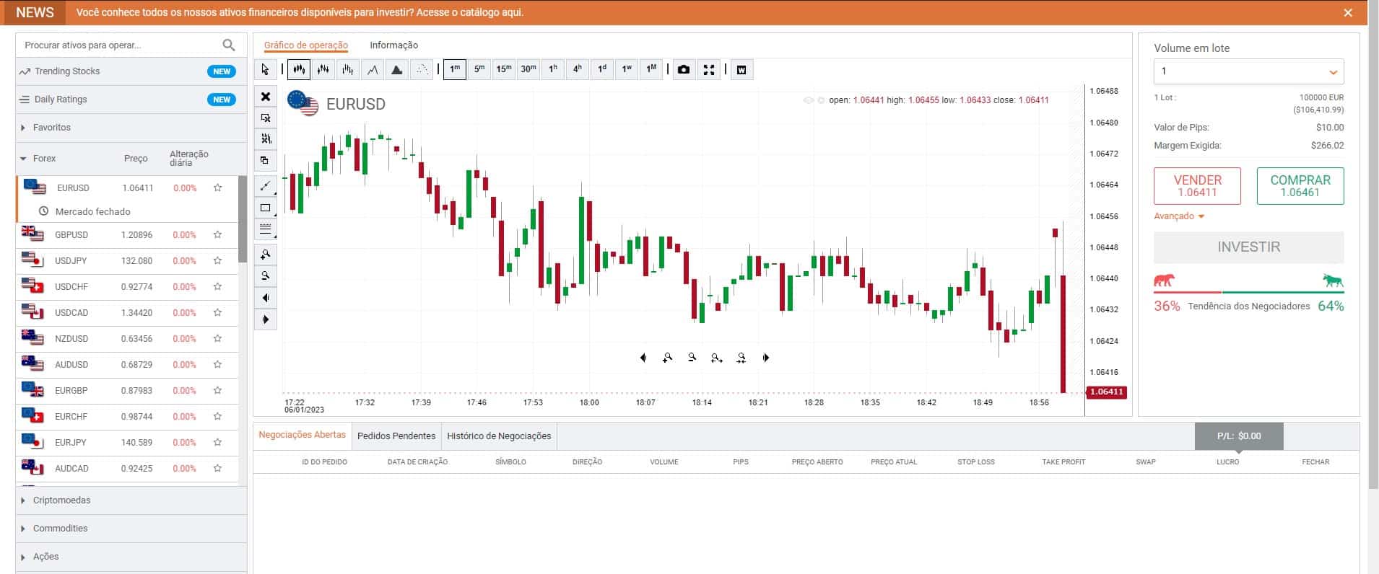Open the Histórico de Negociações tab
The image size is (1379, 574).
[499, 436]
